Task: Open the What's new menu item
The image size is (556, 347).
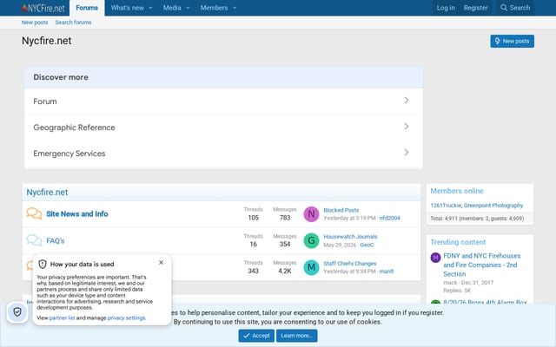Action: 128,8
